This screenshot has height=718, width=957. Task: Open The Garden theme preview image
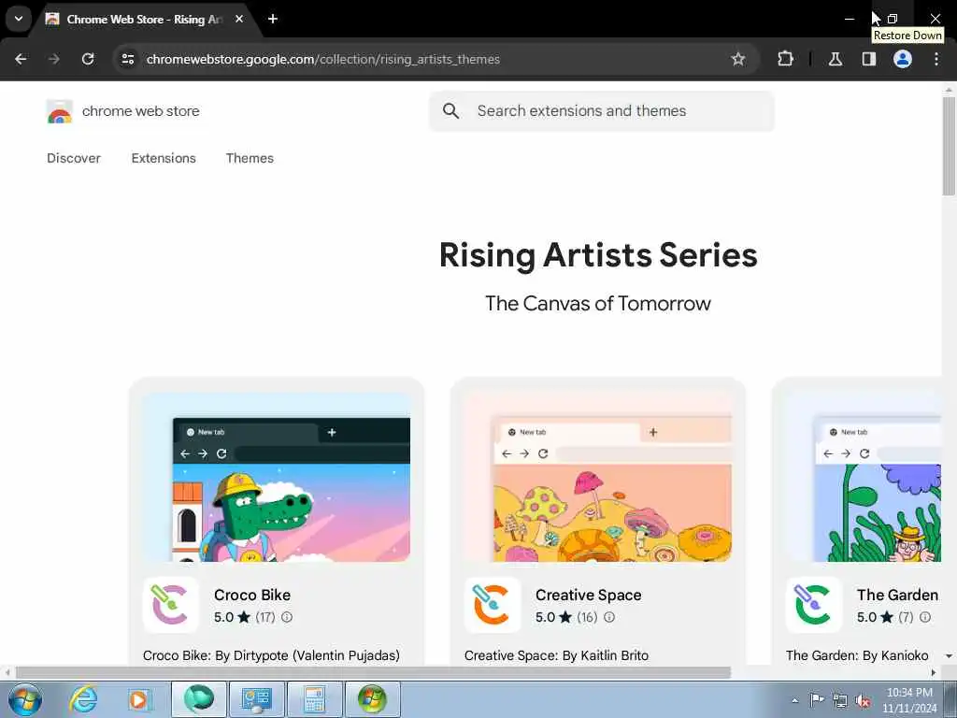(864, 478)
